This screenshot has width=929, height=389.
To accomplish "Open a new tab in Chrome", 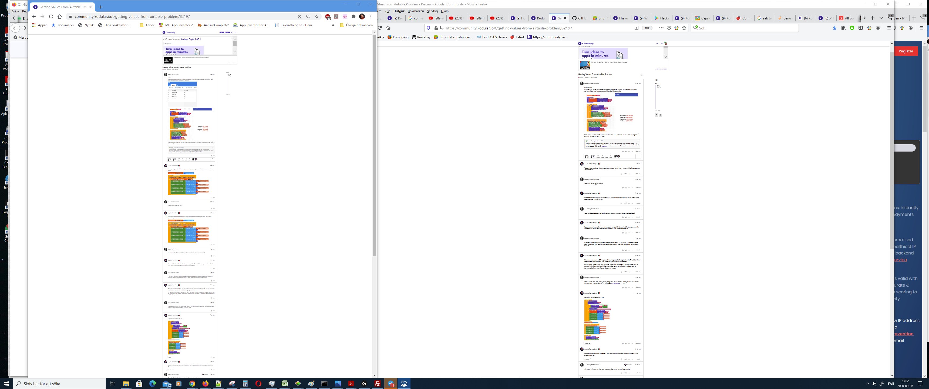I will click(101, 7).
